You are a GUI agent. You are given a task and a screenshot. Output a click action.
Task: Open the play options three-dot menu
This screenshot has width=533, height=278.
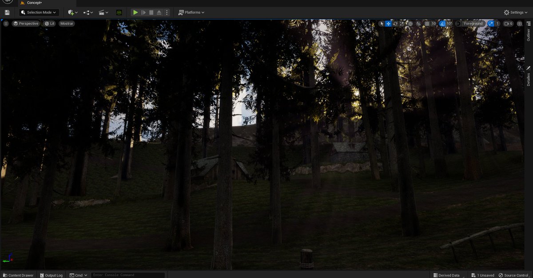167,12
